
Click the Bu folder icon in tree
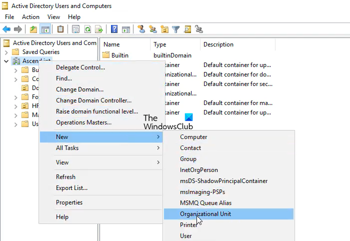(x=25, y=70)
